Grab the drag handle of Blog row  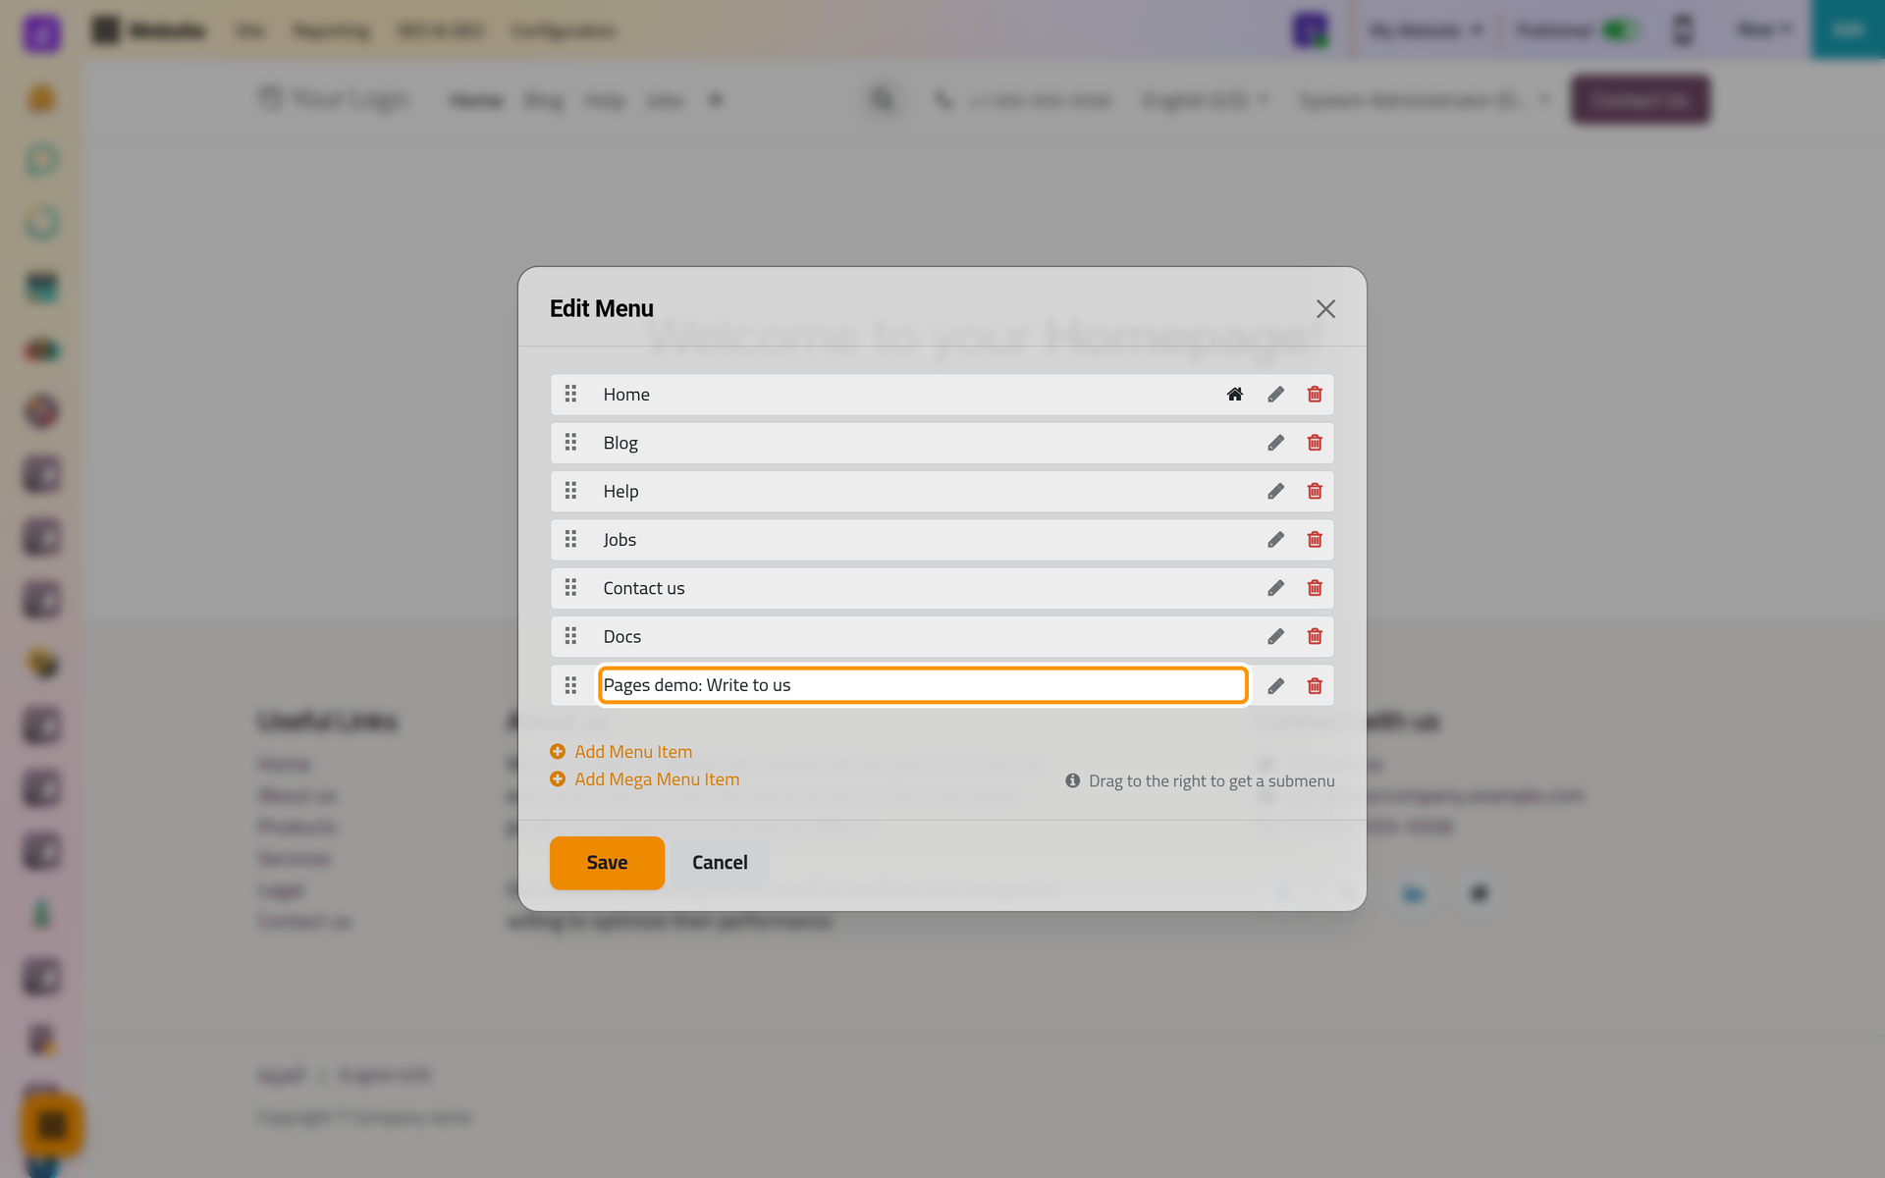(x=570, y=442)
